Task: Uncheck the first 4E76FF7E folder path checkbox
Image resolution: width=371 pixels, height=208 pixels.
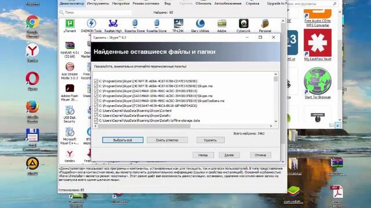Action: (x=96, y=81)
